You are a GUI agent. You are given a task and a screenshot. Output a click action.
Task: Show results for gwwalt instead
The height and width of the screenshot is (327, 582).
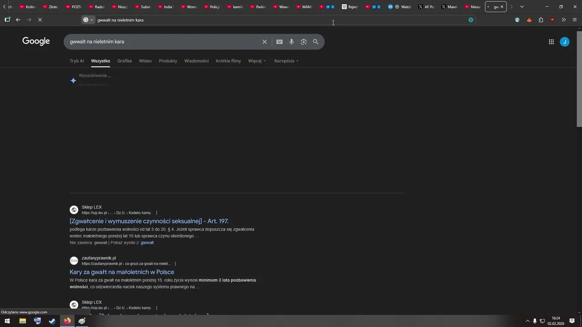point(147,243)
